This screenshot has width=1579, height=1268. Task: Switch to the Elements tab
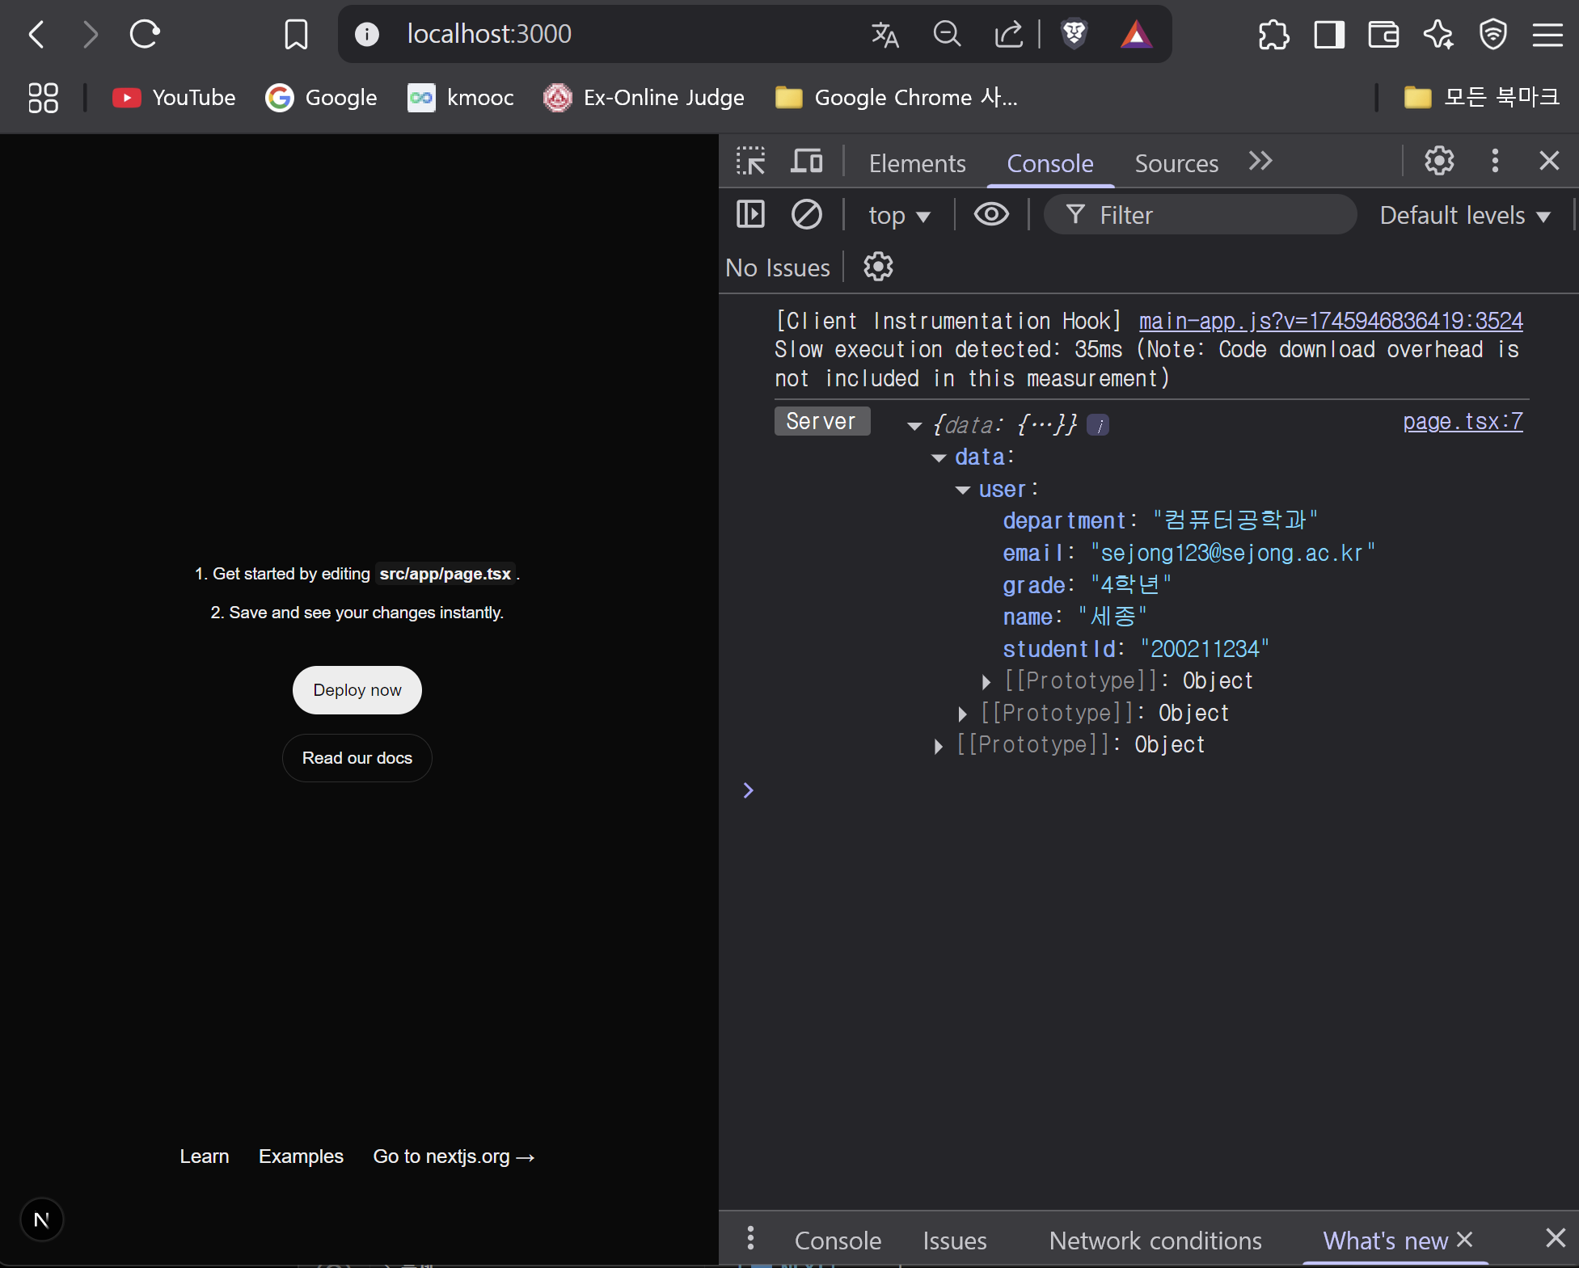pos(917,163)
